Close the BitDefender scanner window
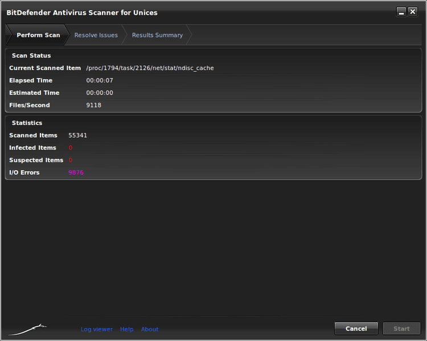 click(413, 12)
